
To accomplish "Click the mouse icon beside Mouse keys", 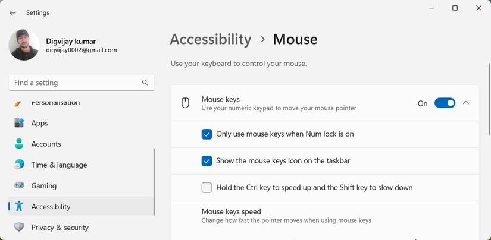I will [x=185, y=103].
